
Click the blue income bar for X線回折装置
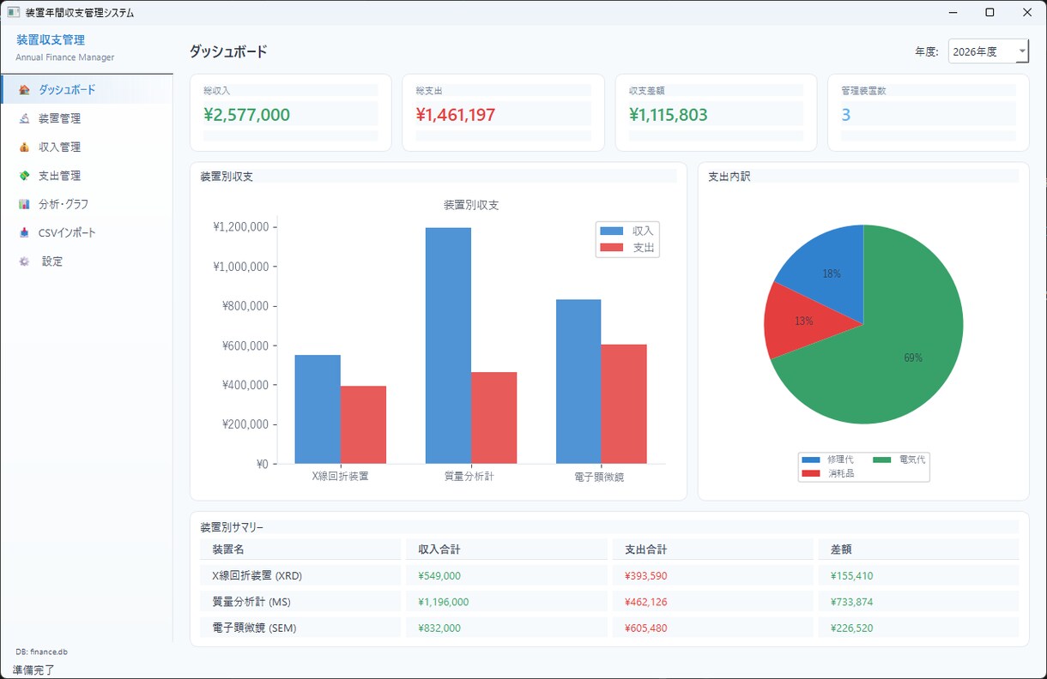[318, 409]
